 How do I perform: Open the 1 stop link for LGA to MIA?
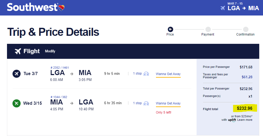pyautogui.click(x=137, y=73)
